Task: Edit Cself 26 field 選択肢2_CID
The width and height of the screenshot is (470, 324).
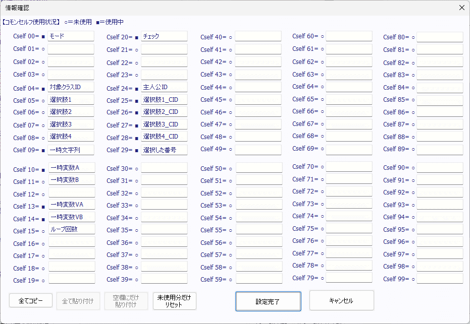Action: pos(164,111)
